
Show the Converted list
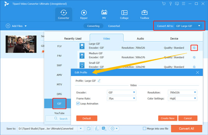[114, 26]
